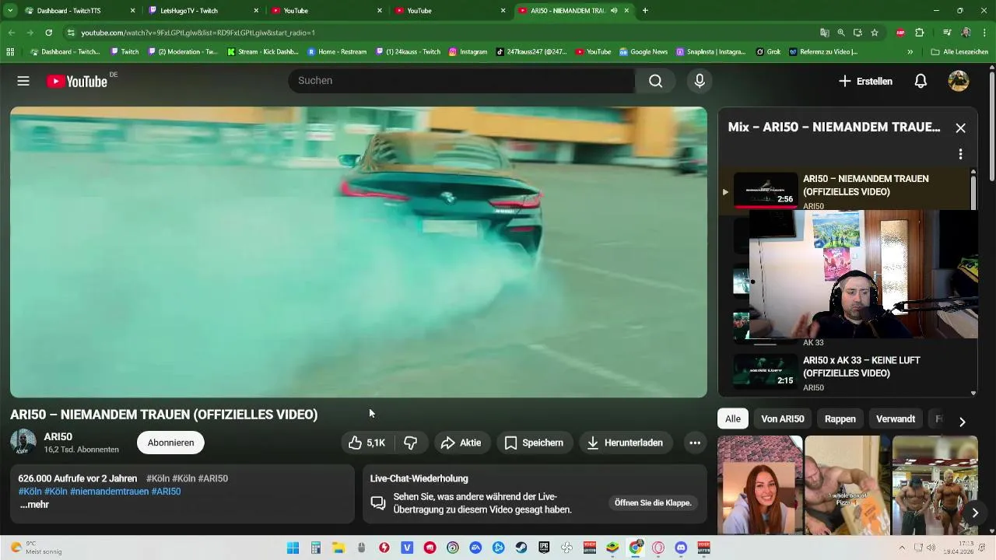Open the Chrome zoom magnifier icon
This screenshot has width=996, height=560.
841,33
